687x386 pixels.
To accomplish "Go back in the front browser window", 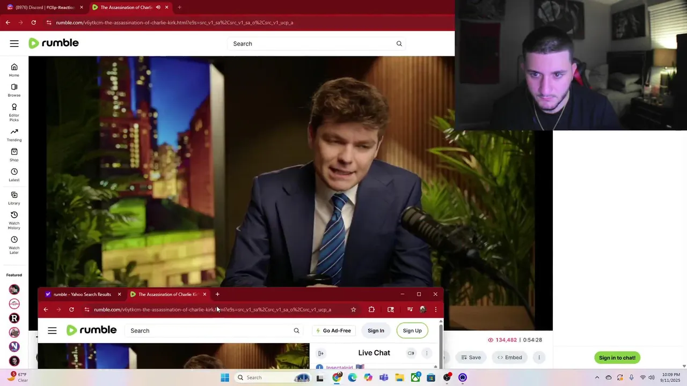I will [x=46, y=309].
